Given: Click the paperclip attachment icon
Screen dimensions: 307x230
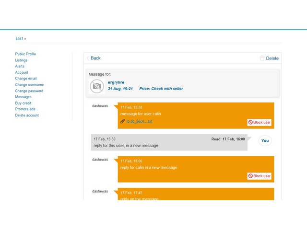Looking at the screenshot, I should pos(123,121).
